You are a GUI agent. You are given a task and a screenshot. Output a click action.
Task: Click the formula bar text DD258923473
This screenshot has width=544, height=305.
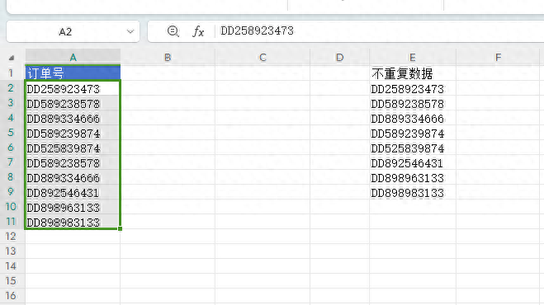pyautogui.click(x=257, y=30)
